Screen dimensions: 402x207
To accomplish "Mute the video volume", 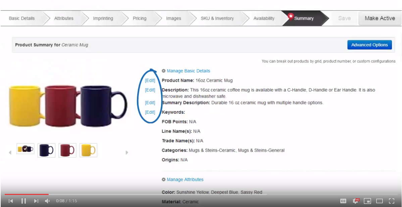I will click(x=47, y=201).
